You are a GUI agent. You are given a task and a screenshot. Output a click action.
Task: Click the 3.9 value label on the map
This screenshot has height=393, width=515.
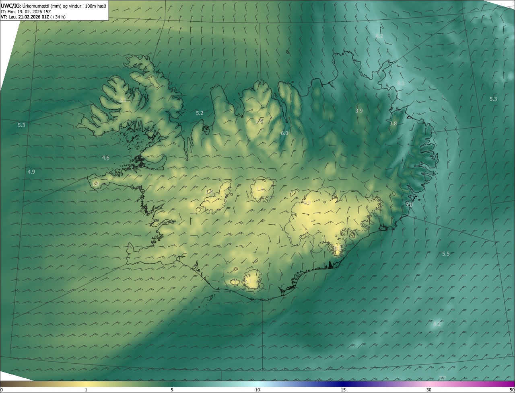359,111
